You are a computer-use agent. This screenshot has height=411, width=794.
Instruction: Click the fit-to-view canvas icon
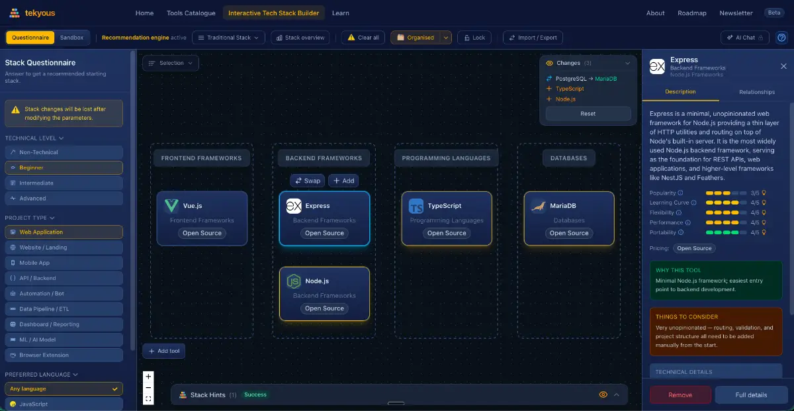click(x=148, y=399)
